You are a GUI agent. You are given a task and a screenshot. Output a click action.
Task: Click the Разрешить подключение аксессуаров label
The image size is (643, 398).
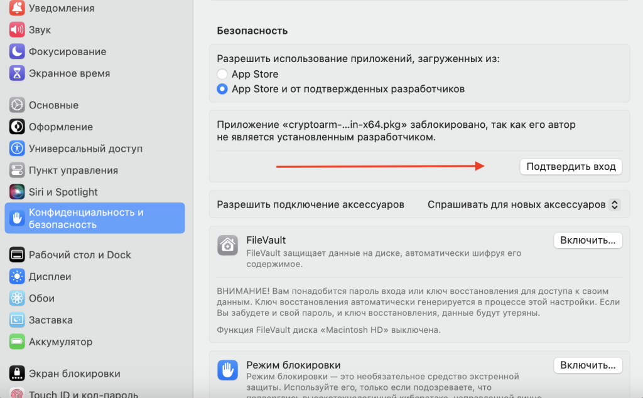(x=310, y=204)
